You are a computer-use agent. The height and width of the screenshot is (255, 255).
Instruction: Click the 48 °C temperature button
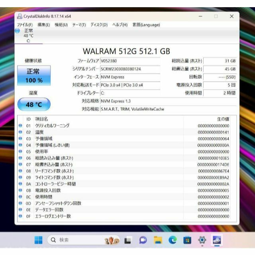pyautogui.click(x=34, y=104)
